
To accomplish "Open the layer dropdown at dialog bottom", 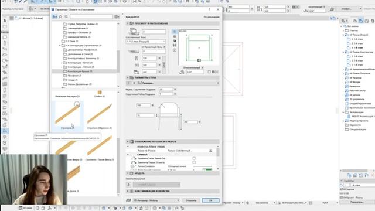I will [156, 200].
